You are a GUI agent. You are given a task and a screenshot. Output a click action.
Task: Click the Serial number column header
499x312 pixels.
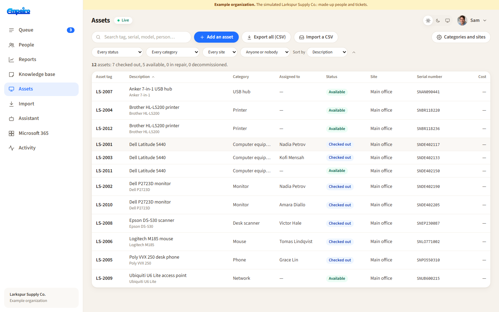[x=429, y=77]
